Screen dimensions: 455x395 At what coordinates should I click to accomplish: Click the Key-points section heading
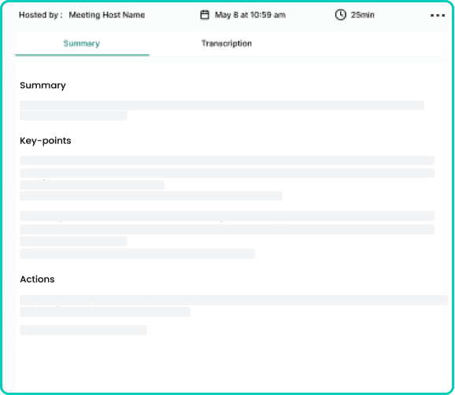[x=46, y=141]
